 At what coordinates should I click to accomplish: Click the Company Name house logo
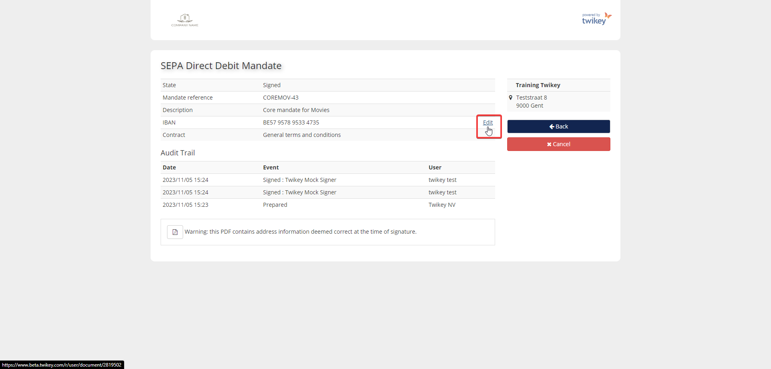tap(185, 20)
